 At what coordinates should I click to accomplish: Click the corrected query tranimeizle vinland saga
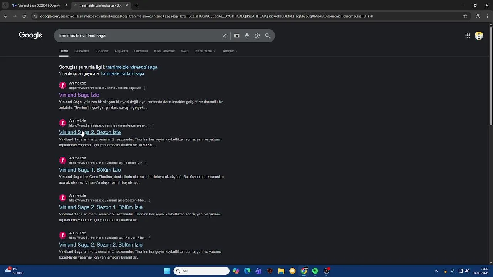tap(132, 67)
